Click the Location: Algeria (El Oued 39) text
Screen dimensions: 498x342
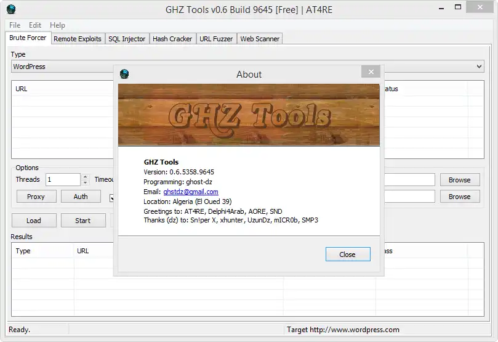point(188,202)
